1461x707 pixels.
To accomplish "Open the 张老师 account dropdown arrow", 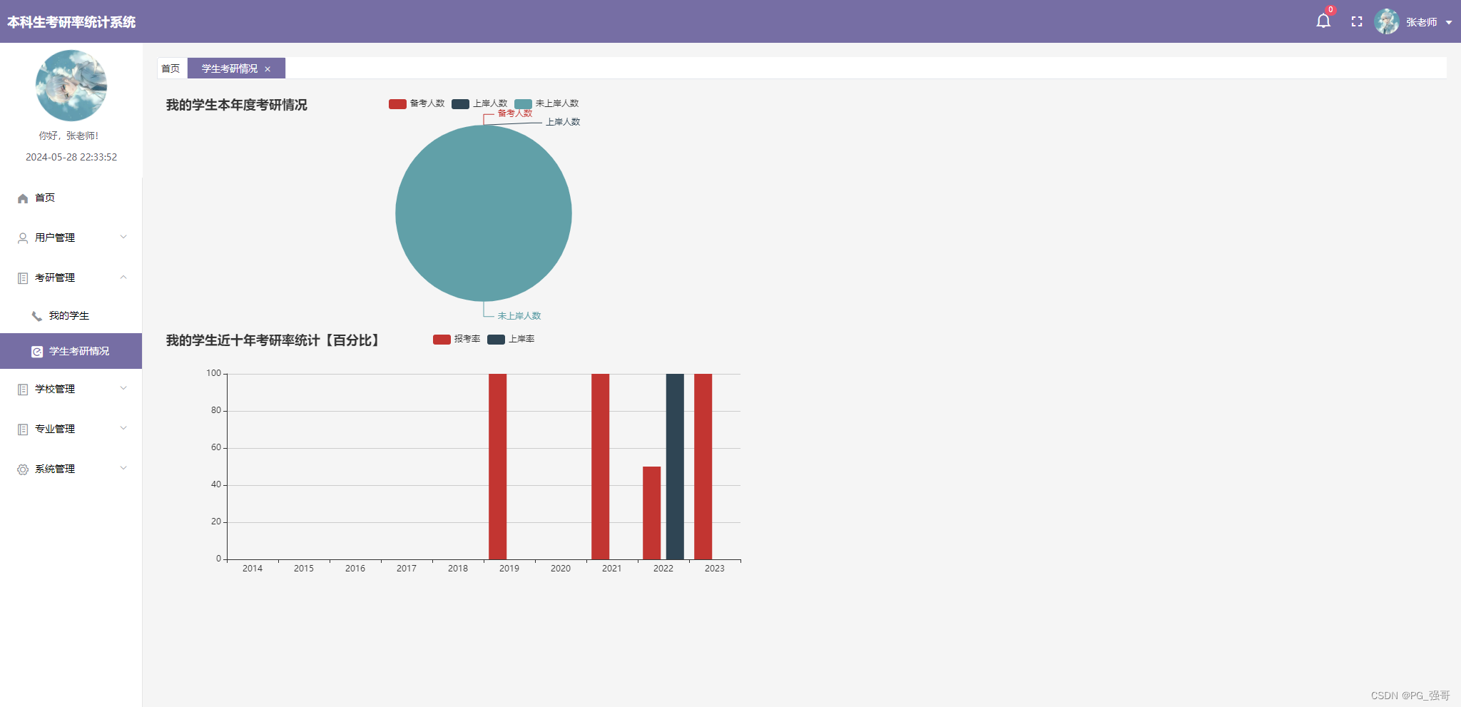I will [x=1449, y=23].
